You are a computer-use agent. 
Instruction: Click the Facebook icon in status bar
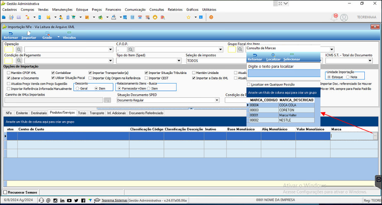(x=83, y=200)
